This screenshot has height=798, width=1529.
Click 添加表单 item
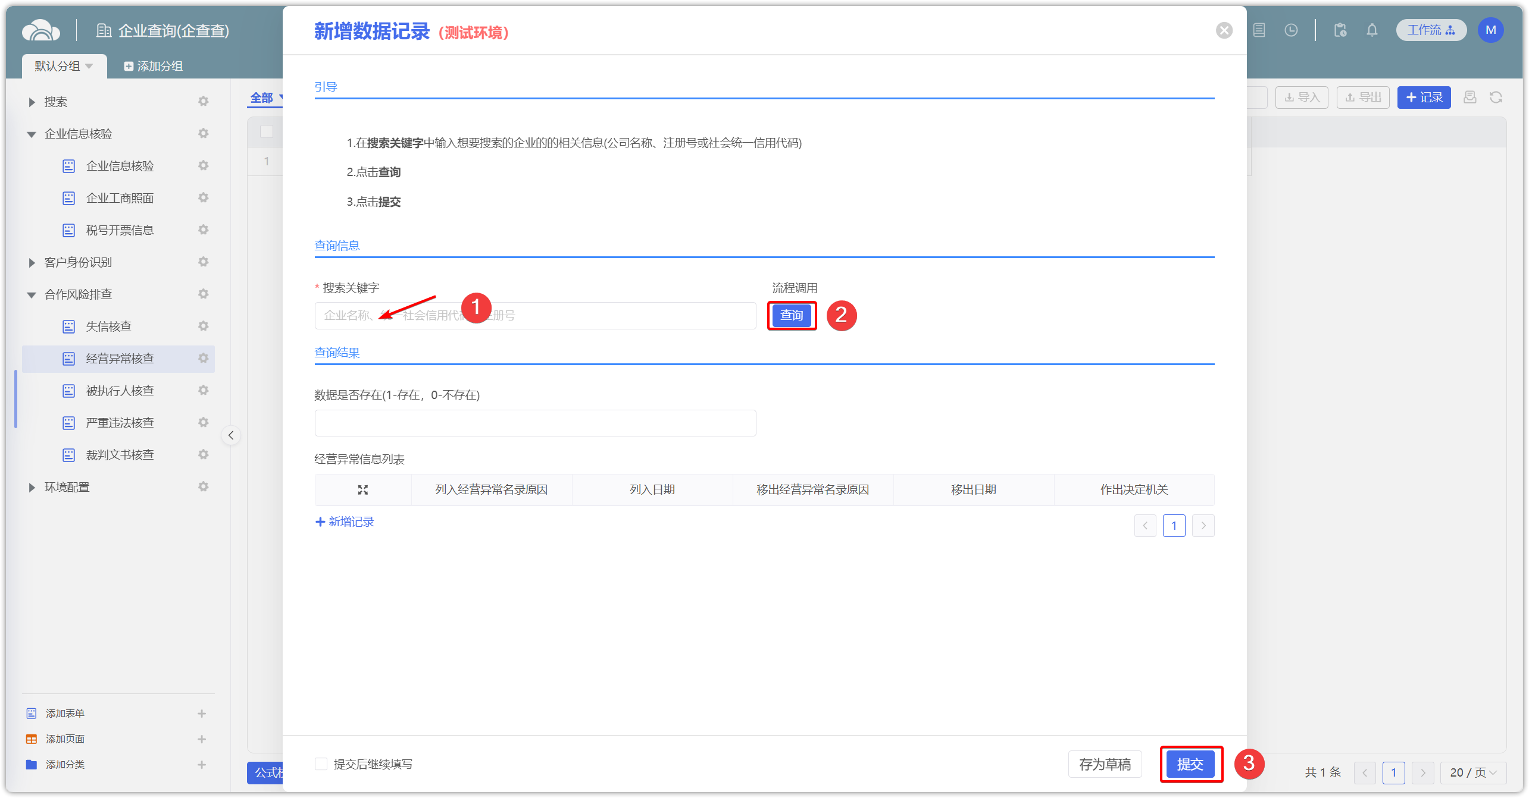point(65,713)
